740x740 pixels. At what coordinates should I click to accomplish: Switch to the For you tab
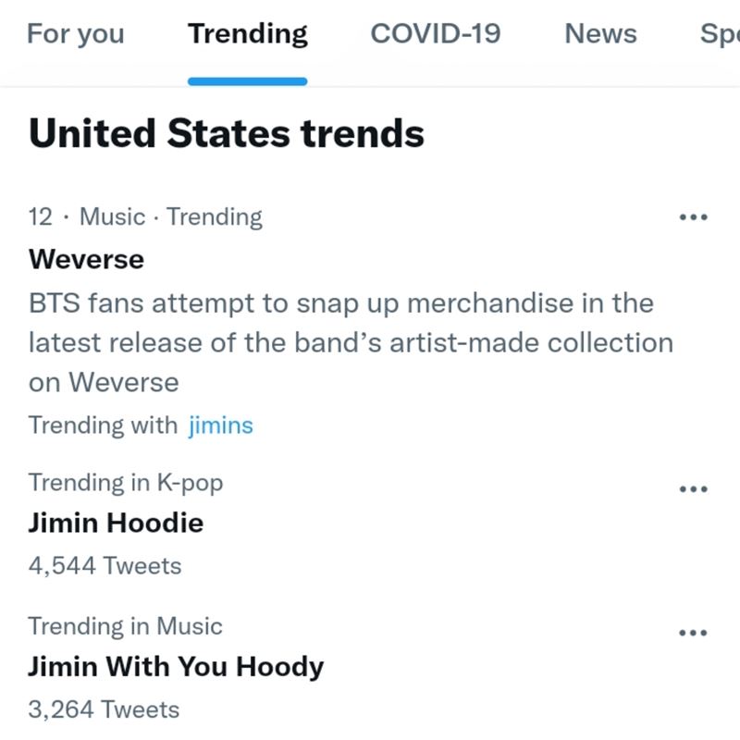click(75, 34)
